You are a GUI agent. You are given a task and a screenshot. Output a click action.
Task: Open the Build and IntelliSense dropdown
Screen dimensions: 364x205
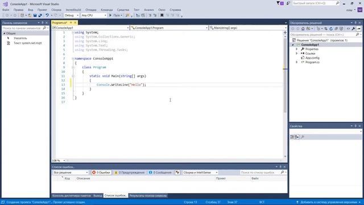[200, 173]
